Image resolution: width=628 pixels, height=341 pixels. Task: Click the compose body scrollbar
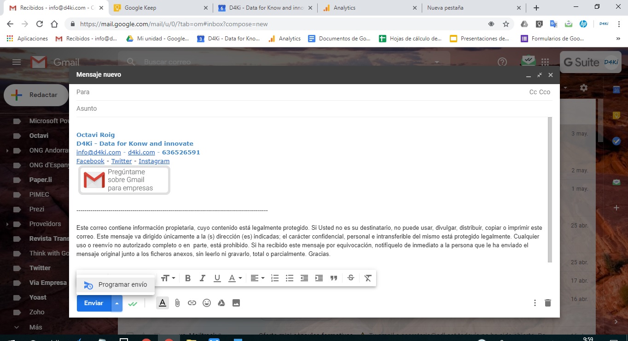point(550,190)
